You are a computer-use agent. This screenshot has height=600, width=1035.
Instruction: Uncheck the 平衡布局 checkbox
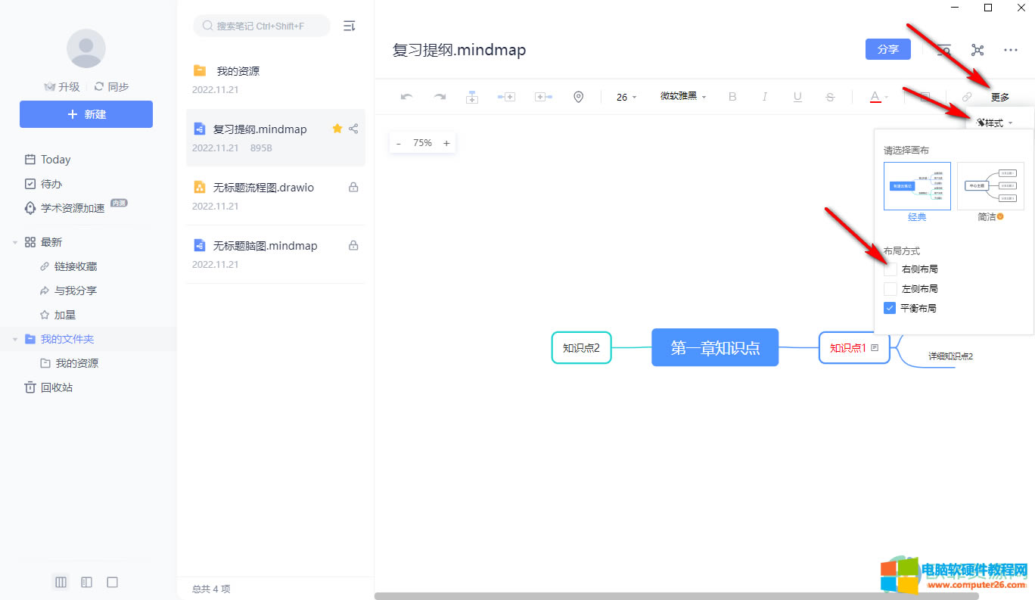tap(890, 308)
